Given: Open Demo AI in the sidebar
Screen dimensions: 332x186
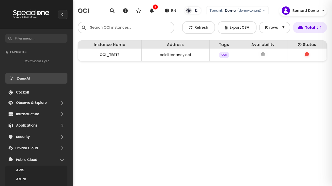Looking at the screenshot, I should point(36,78).
